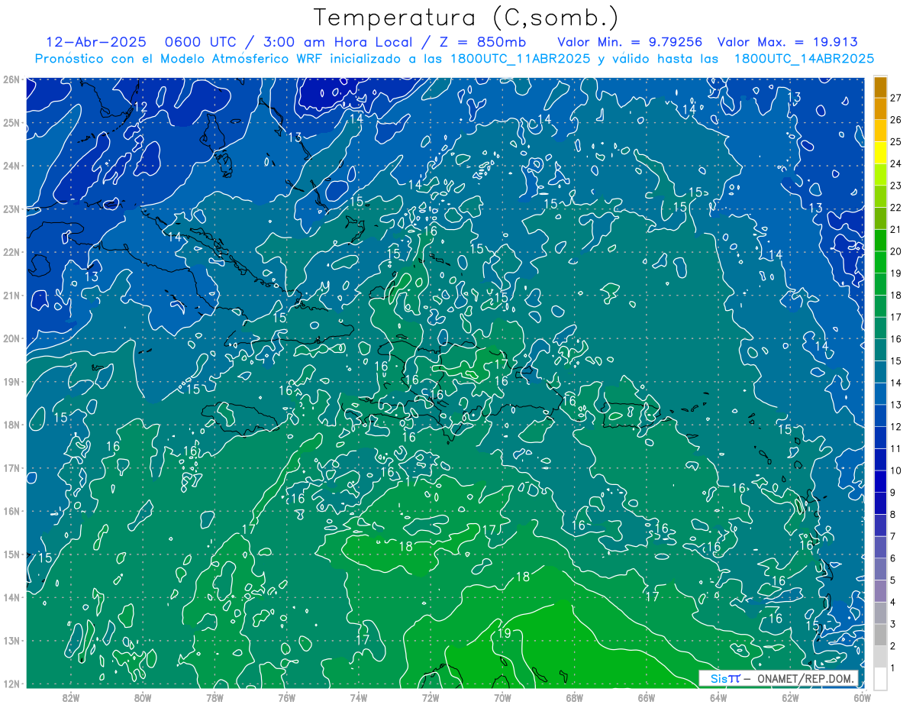The width and height of the screenshot is (916, 708).
Task: Click color scale value '3'
Action: coord(893,624)
